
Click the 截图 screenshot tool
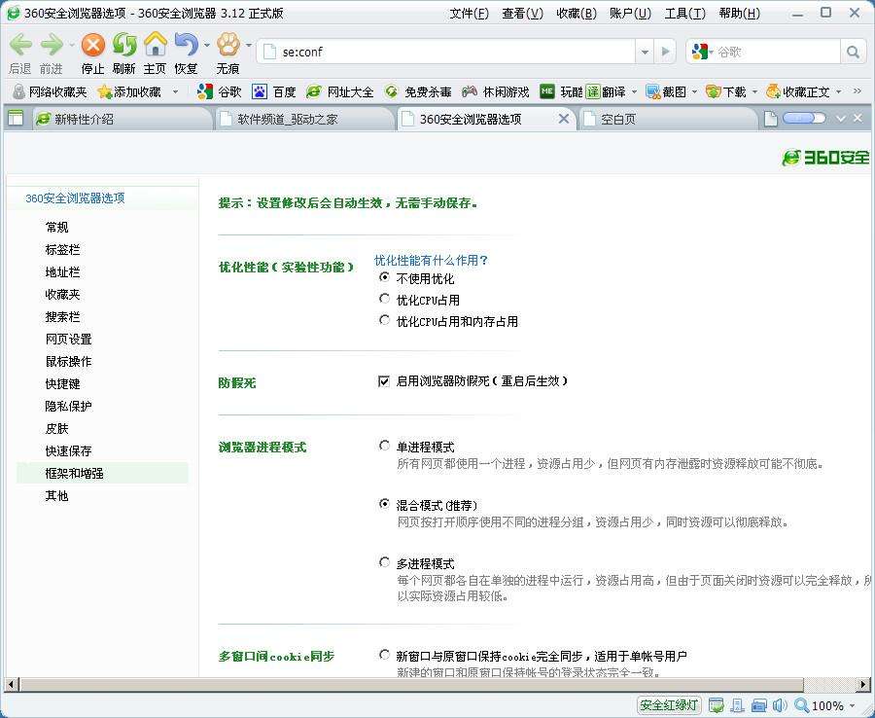666,91
